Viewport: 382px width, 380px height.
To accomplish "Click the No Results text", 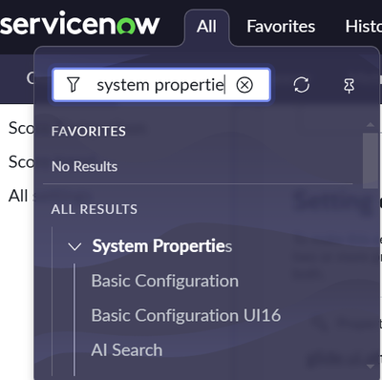I will [x=84, y=166].
